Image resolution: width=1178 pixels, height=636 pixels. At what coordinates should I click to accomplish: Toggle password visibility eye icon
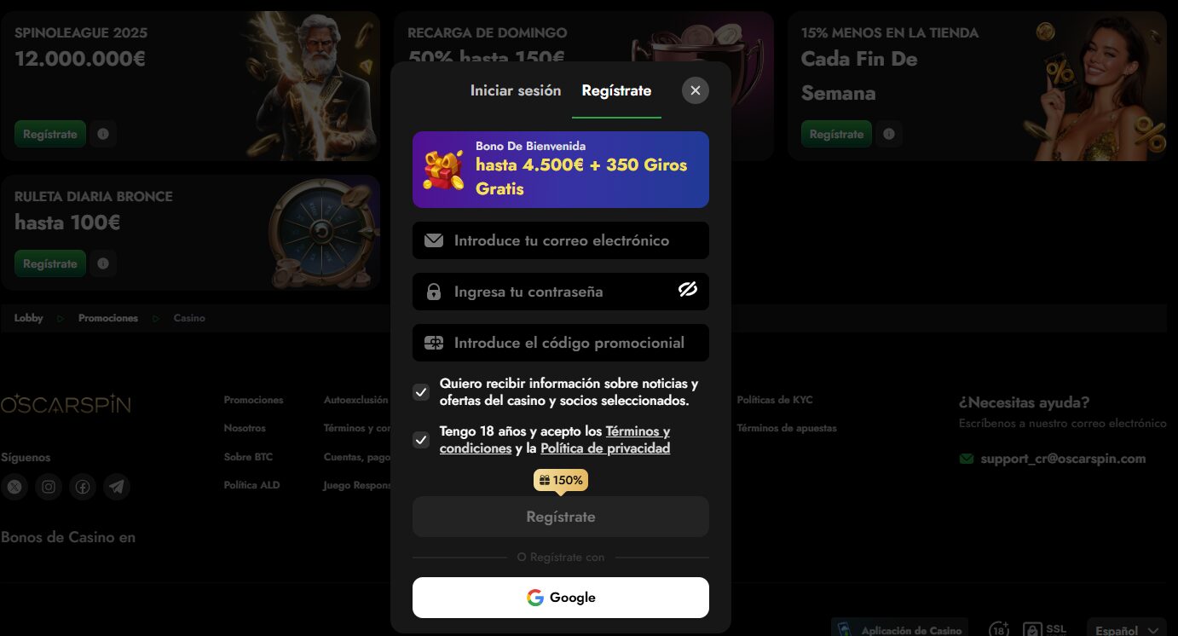[688, 290]
